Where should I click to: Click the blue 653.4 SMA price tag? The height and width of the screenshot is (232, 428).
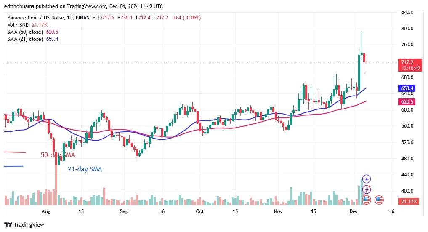[407, 88]
